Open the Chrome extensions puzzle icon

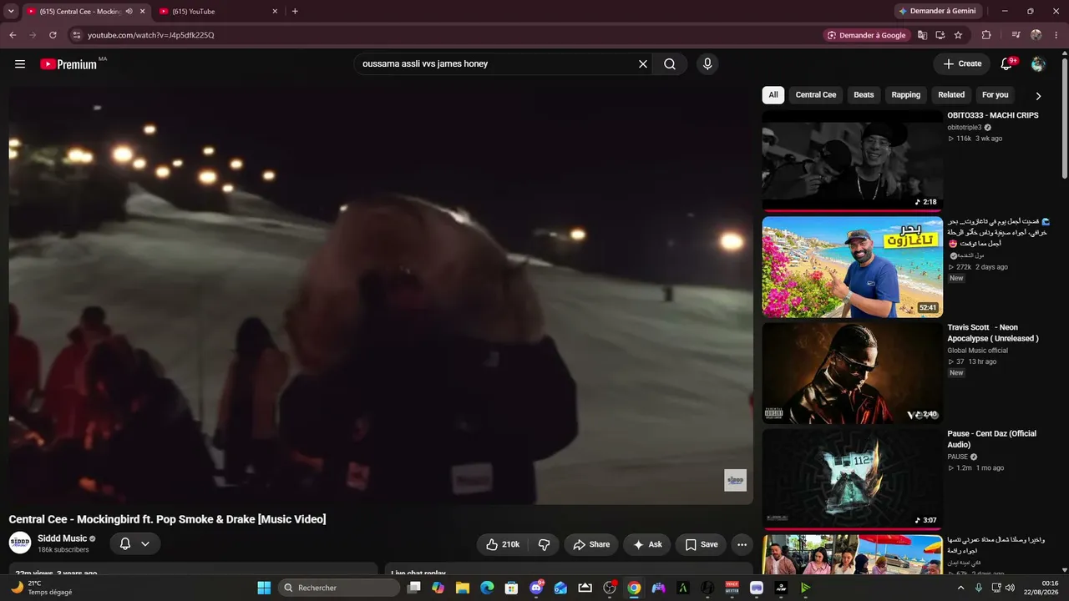pos(986,35)
